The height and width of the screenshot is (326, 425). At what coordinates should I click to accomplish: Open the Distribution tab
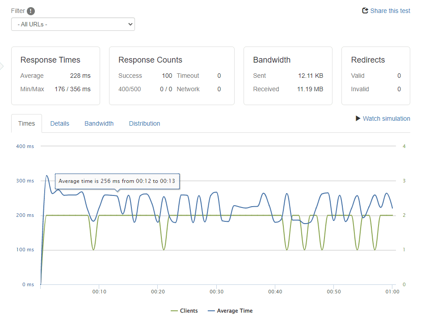144,123
